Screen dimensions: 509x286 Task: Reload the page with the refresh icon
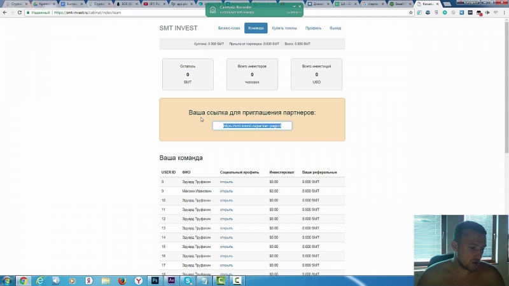[x=20, y=12]
